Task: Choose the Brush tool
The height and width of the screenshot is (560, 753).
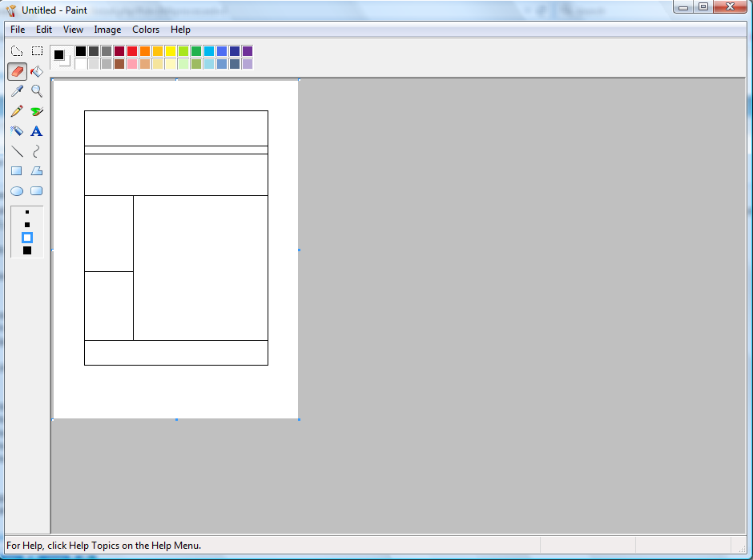Action: [x=37, y=111]
